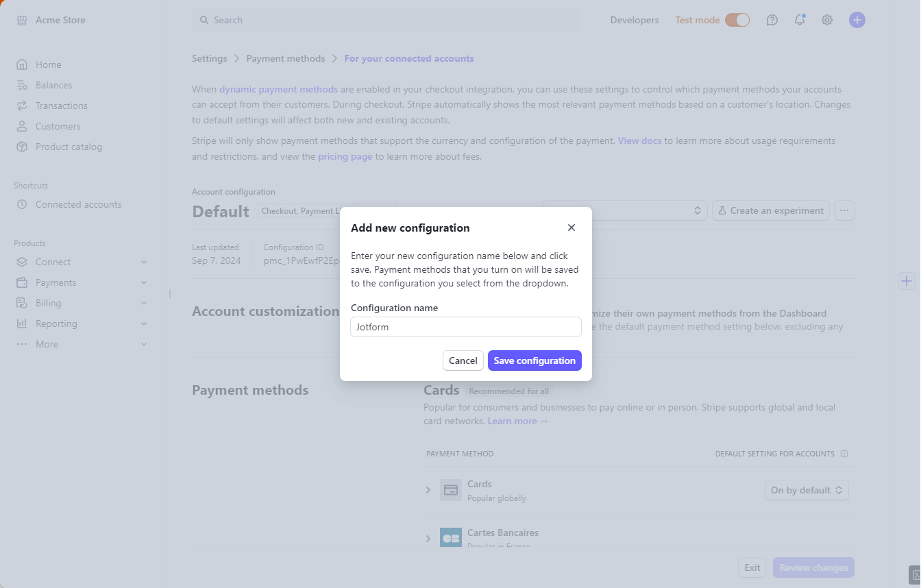Expand the Connect products section
Viewport: 921px width, 588px height.
pos(144,262)
